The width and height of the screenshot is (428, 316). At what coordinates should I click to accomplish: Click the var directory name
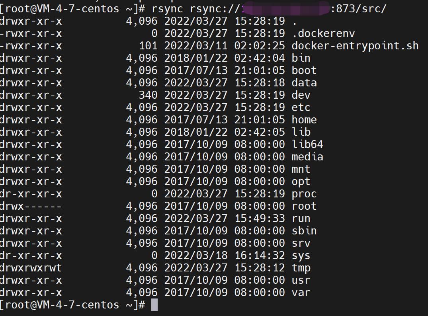coord(301,293)
